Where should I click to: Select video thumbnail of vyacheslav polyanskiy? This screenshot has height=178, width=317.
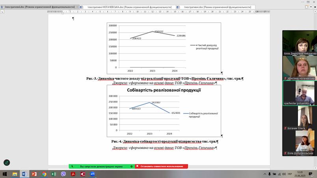coord(299,93)
